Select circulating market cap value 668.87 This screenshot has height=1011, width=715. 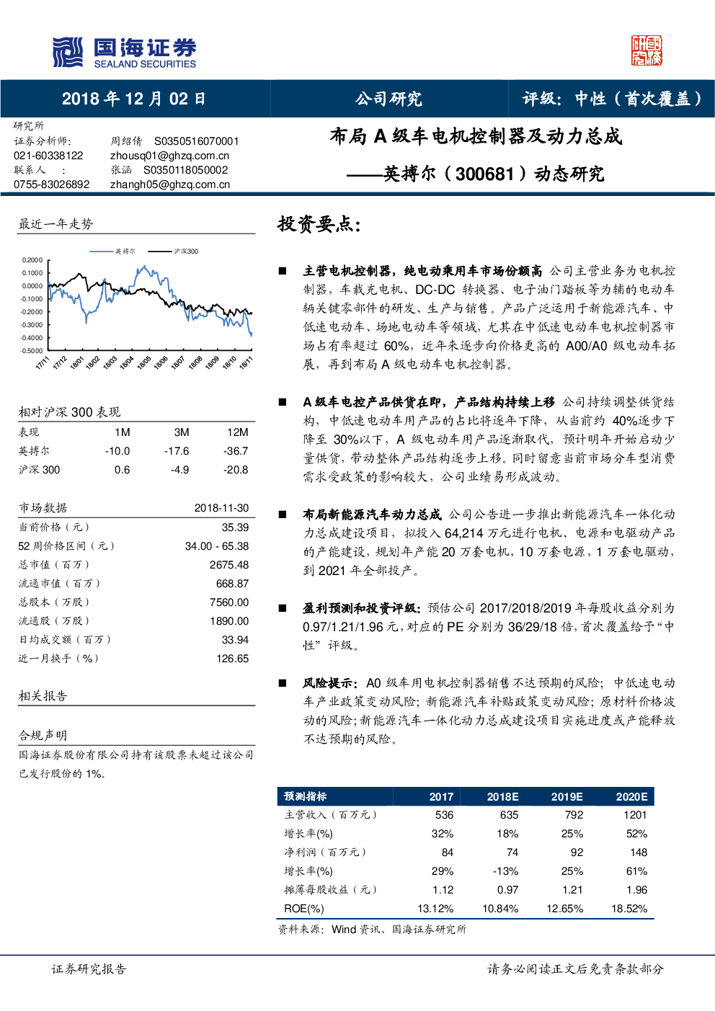[232, 584]
